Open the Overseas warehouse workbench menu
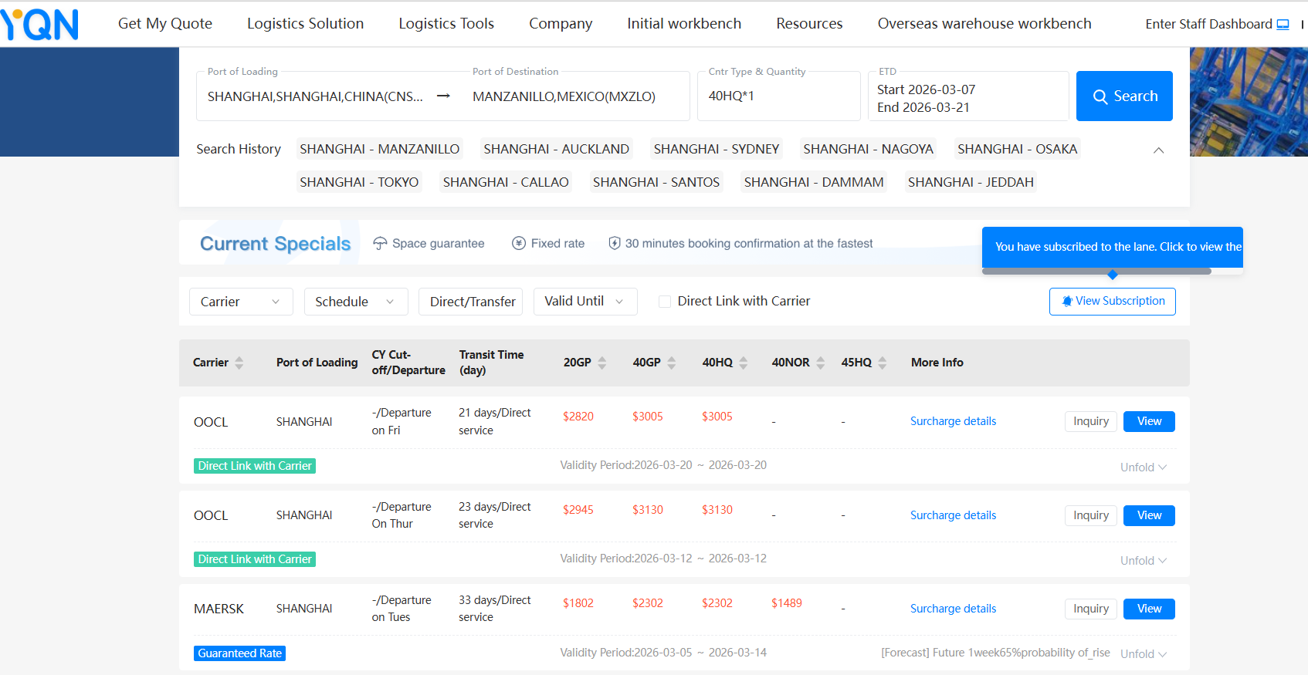The height and width of the screenshot is (675, 1308). tap(984, 24)
